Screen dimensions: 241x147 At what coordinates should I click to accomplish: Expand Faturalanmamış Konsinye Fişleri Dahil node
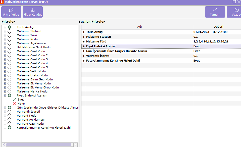click(x=5, y=128)
